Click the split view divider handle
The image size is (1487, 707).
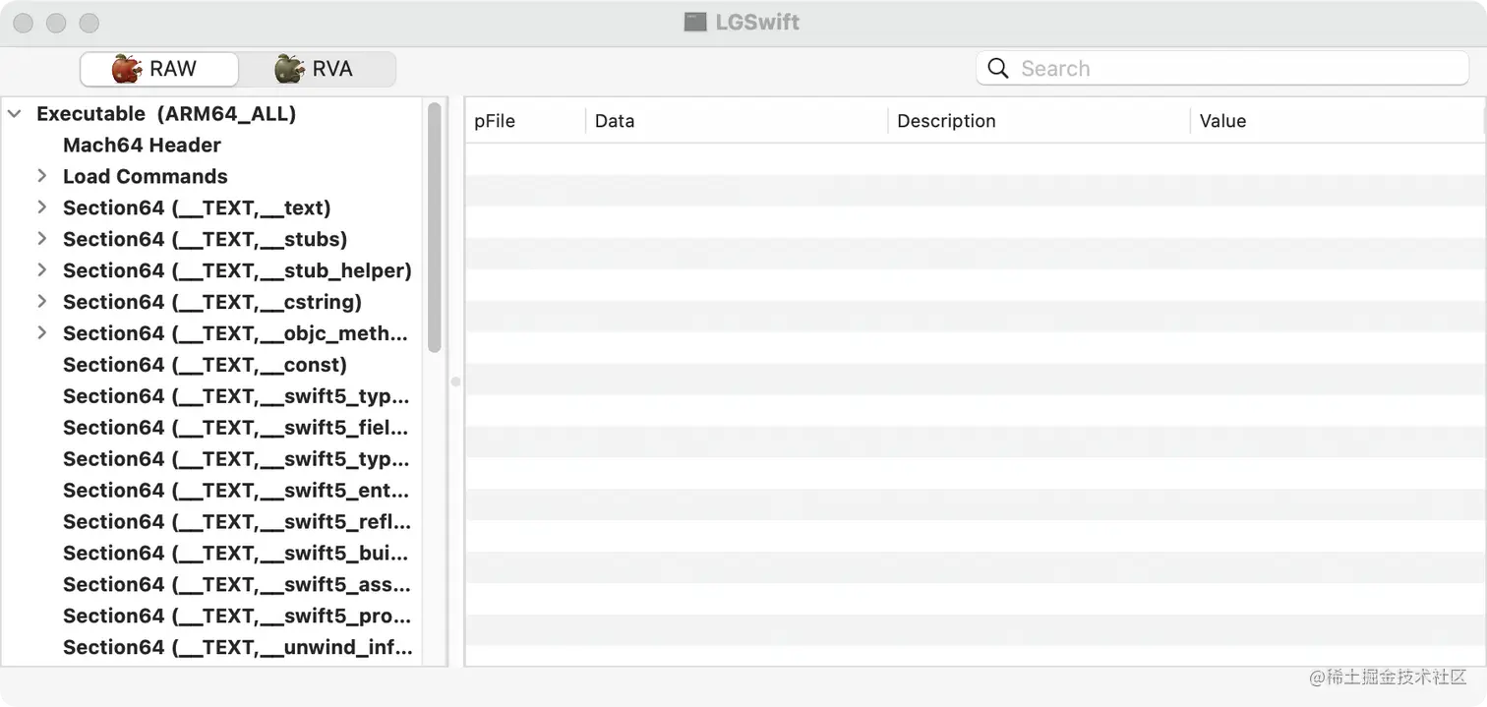pyautogui.click(x=455, y=382)
